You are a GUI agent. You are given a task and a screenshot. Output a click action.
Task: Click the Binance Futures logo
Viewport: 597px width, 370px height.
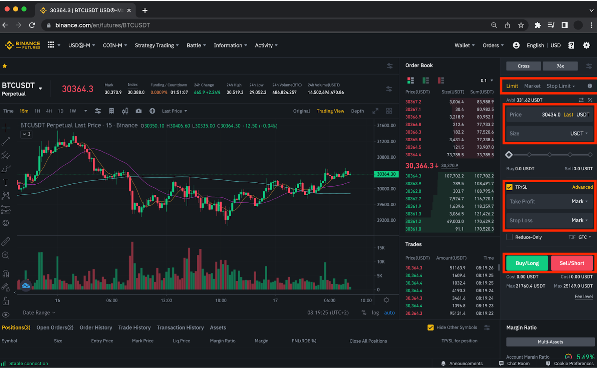point(23,45)
